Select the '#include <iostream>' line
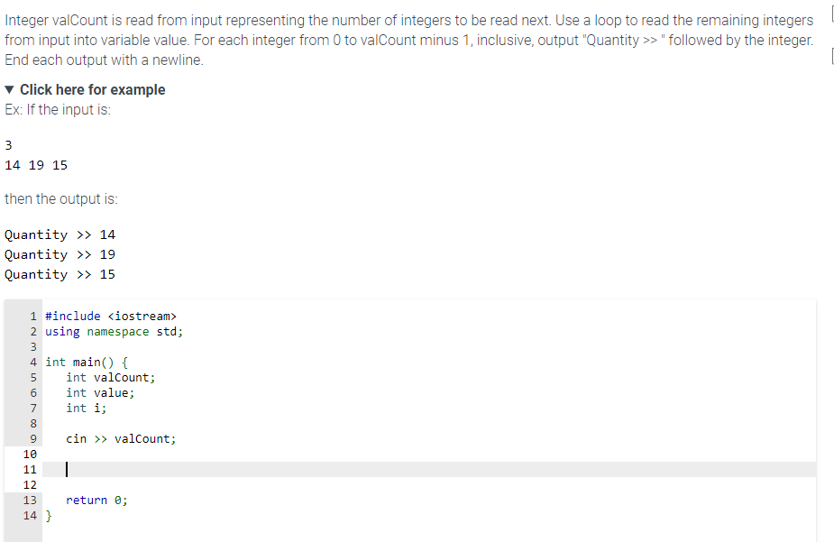 click(x=111, y=316)
